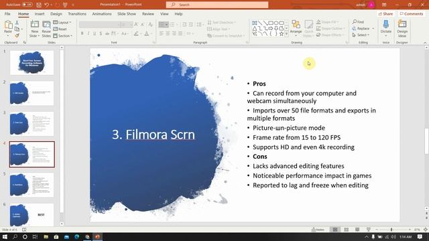Image resolution: width=429 pixels, height=241 pixels.
Task: Toggle Underline formatting
Action: (95, 33)
